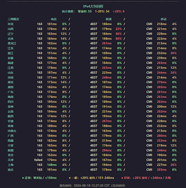Click the red "异常" legend entry

tap(146, 178)
